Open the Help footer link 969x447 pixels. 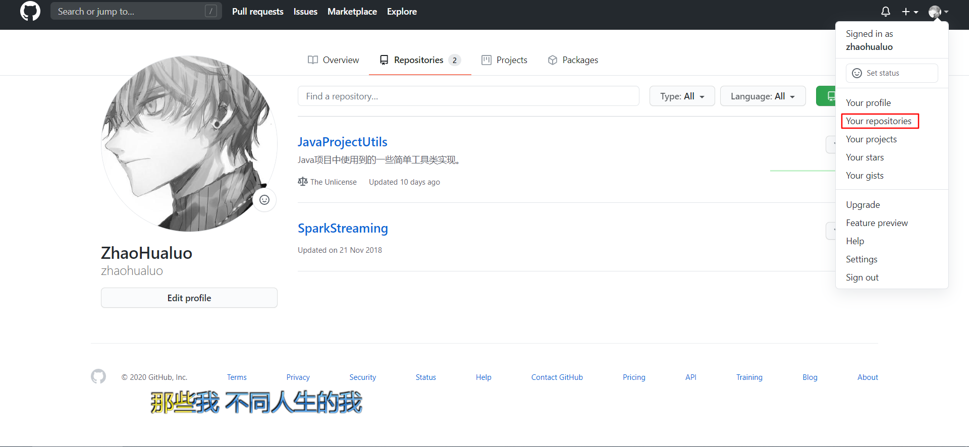[x=483, y=377]
